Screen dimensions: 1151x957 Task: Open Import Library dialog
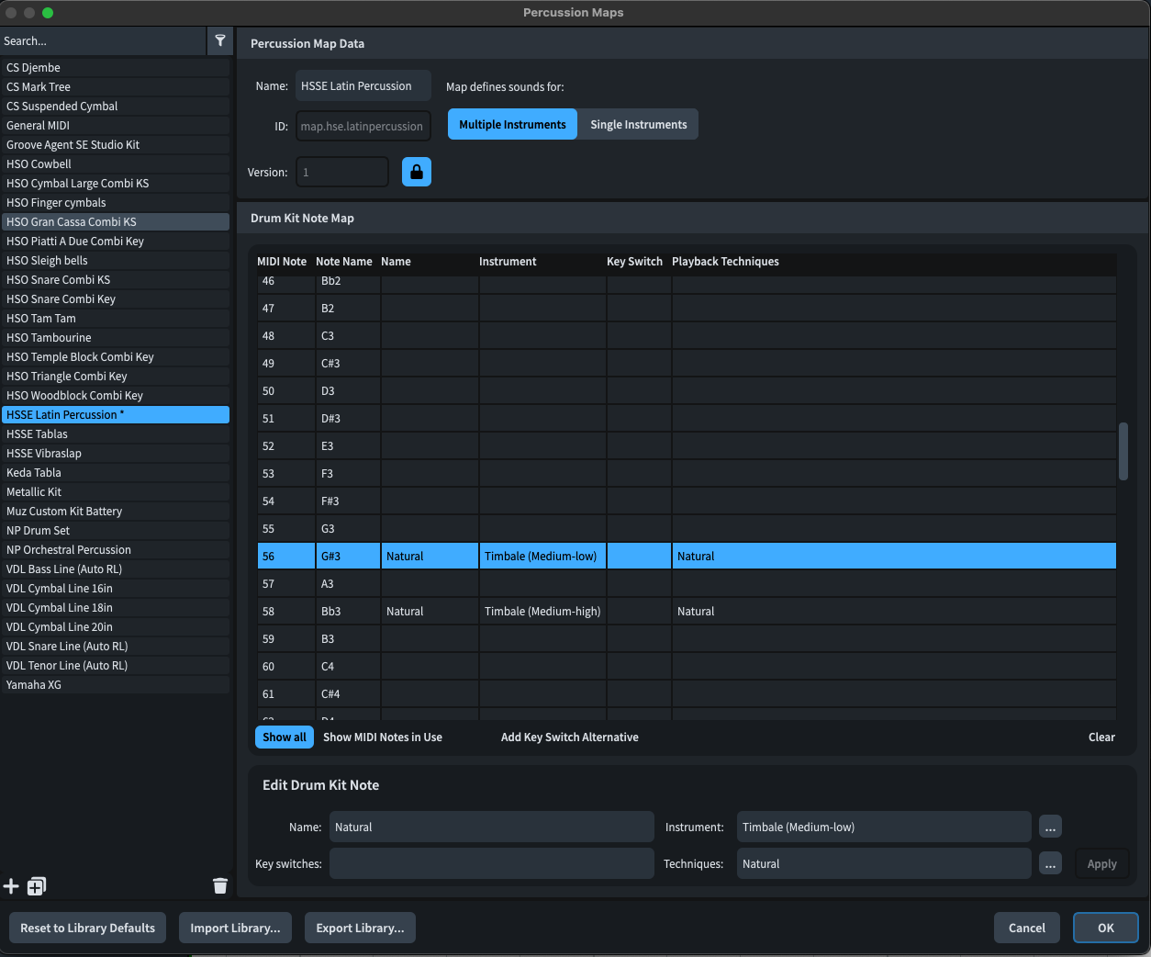tap(236, 928)
